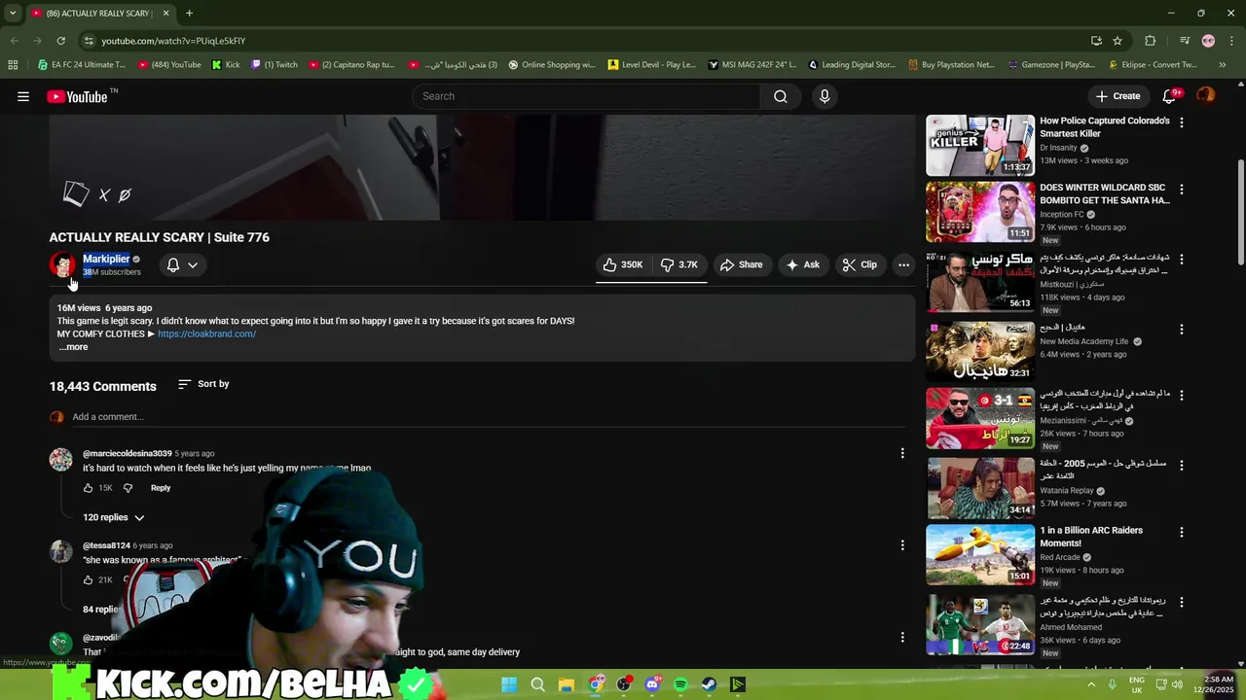Open options for Colorado's Smartest Killer video
Image resolution: width=1246 pixels, height=700 pixels.
pyautogui.click(x=1182, y=122)
